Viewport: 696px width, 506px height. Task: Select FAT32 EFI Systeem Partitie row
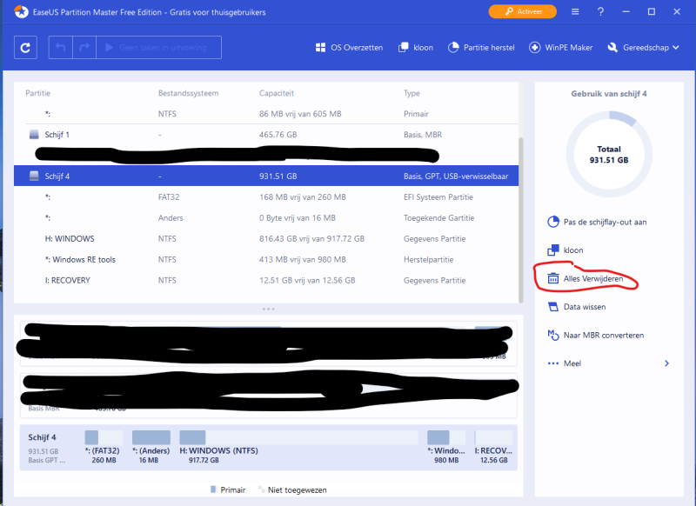pyautogui.click(x=266, y=196)
